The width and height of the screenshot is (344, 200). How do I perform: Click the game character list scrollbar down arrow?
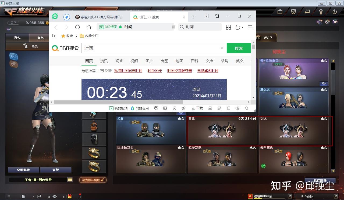click(x=333, y=171)
